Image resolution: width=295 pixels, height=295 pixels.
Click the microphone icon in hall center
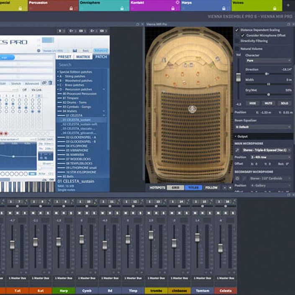[192, 109]
